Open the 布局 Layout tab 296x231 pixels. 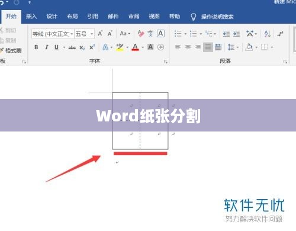(72, 17)
